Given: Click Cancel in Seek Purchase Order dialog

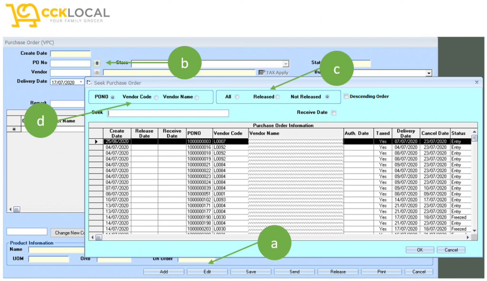Looking at the screenshot, I should point(451,250).
